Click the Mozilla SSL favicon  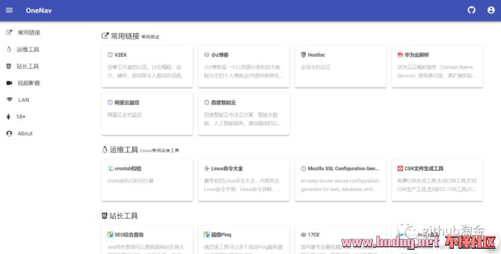tap(304, 168)
